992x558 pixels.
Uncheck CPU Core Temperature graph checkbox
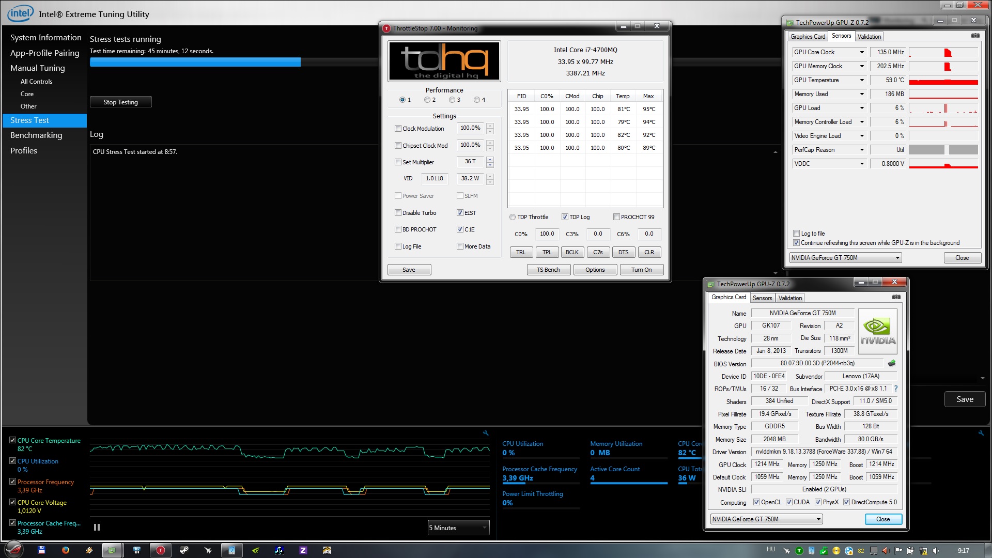(x=12, y=440)
